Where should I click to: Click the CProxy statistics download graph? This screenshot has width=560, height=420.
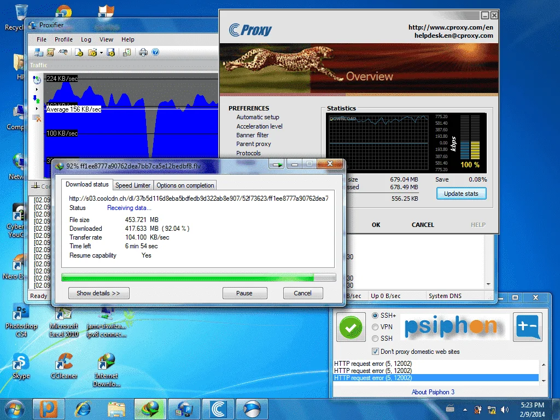378,143
